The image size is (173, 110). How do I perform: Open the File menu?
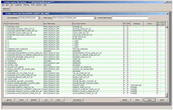coord(3,5)
